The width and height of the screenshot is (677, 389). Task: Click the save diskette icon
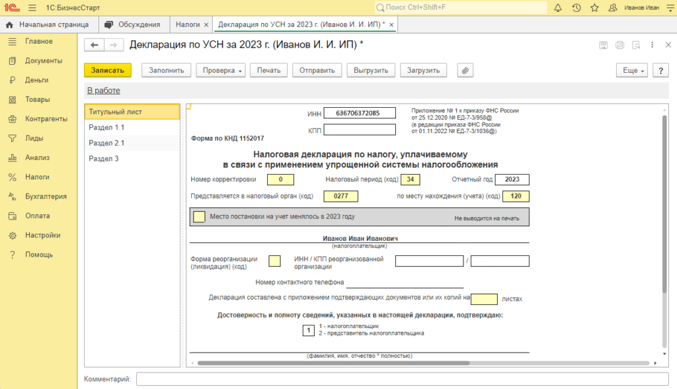coord(604,45)
